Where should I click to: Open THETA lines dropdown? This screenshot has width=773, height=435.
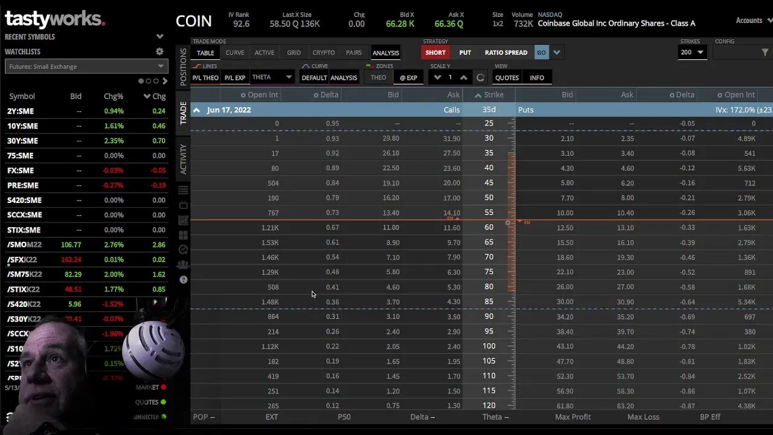tap(272, 77)
